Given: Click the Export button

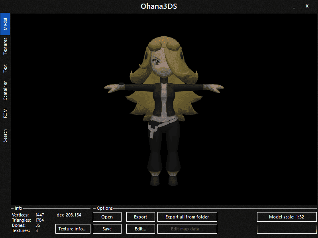Looking at the screenshot, I should [140, 217].
